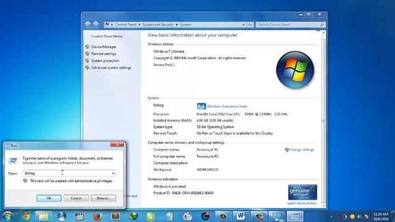Image resolution: width=395 pixels, height=222 pixels.
Task: Open the Windows Experience Index link
Action: [x=227, y=107]
